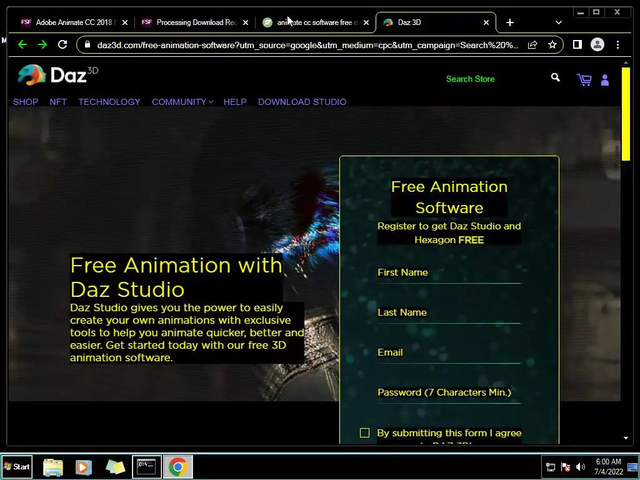Open File Explorer from the taskbar
The height and width of the screenshot is (480, 640).
pos(53,467)
